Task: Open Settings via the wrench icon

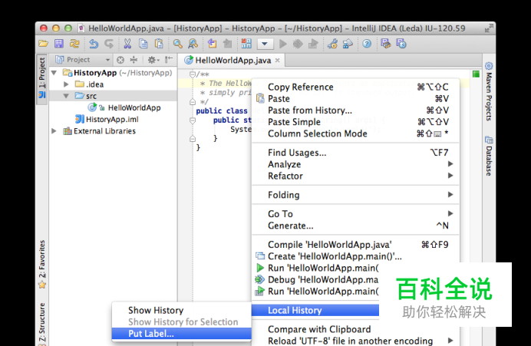Action: click(x=332, y=44)
